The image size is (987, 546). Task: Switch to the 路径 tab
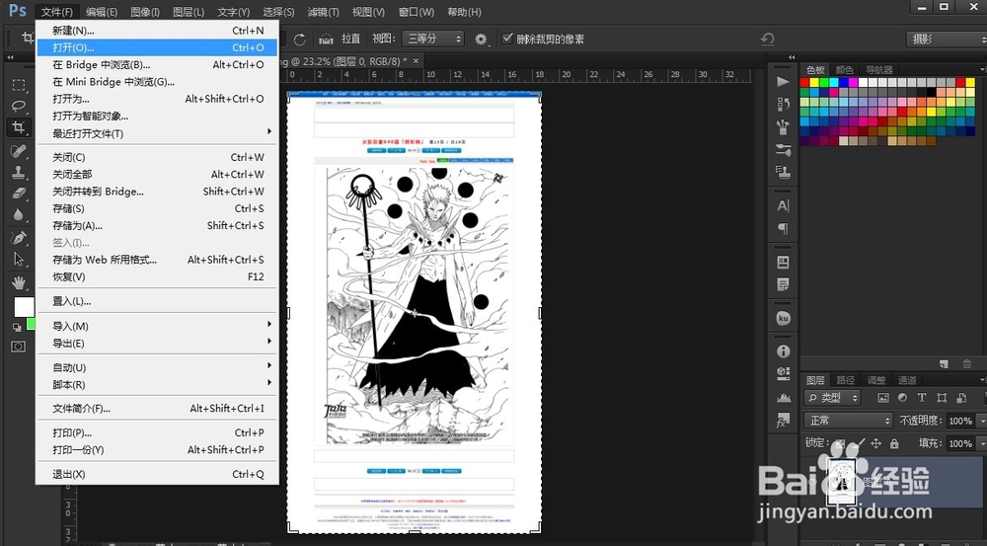click(x=846, y=380)
